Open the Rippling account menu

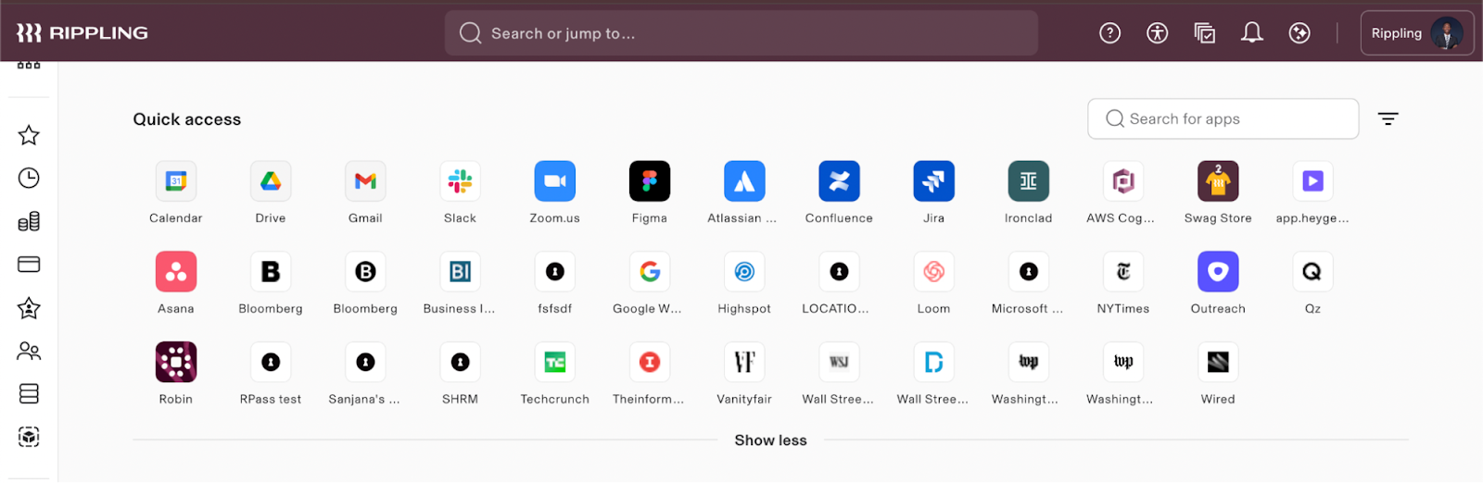click(1416, 33)
